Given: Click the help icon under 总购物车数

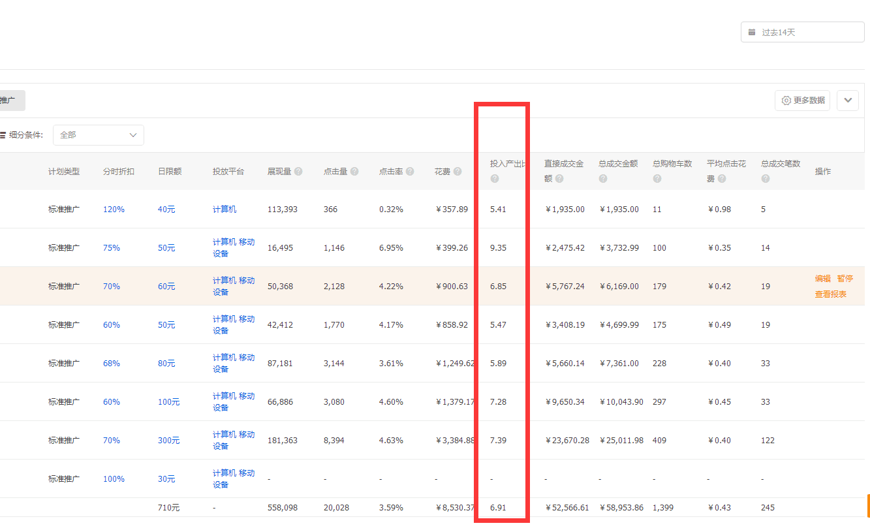Looking at the screenshot, I should coord(657,179).
